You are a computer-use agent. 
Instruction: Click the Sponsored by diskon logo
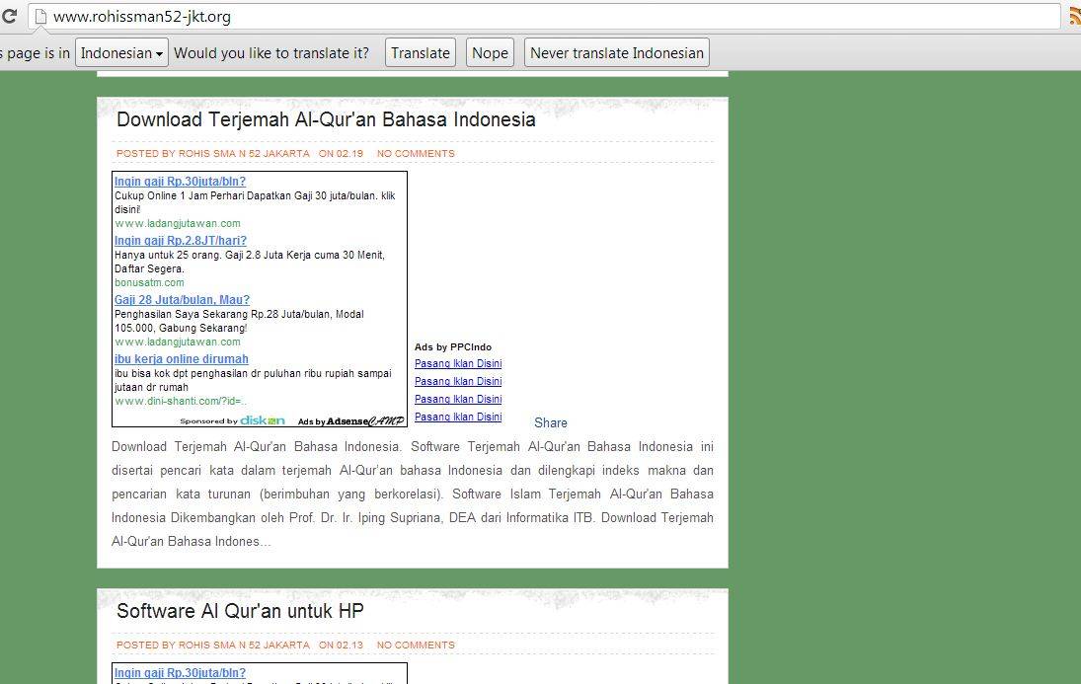(232, 420)
